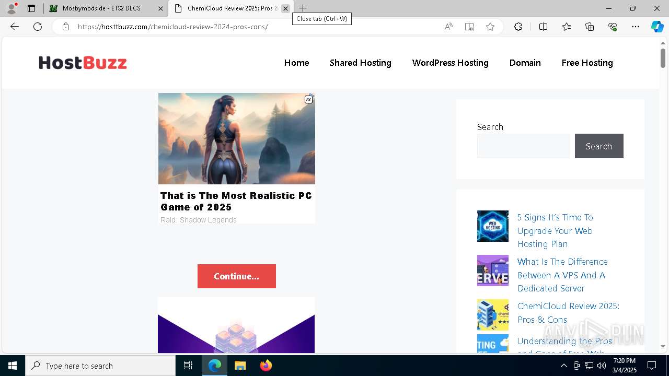Open 'ChemiCloud Review 2025: Pros & Cons' link
The height and width of the screenshot is (376, 669).
pyautogui.click(x=568, y=313)
